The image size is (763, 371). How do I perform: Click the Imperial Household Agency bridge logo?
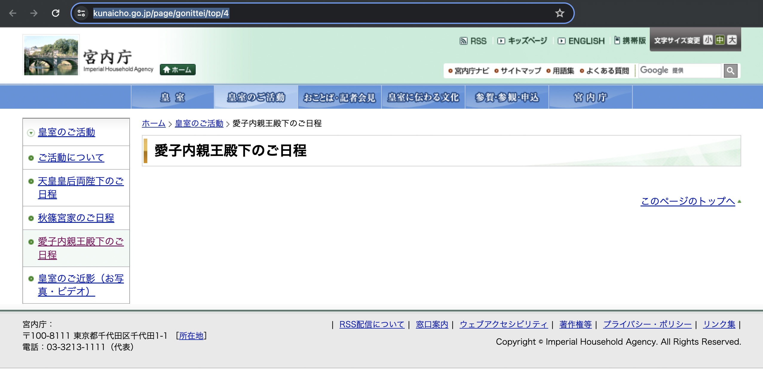(x=51, y=55)
